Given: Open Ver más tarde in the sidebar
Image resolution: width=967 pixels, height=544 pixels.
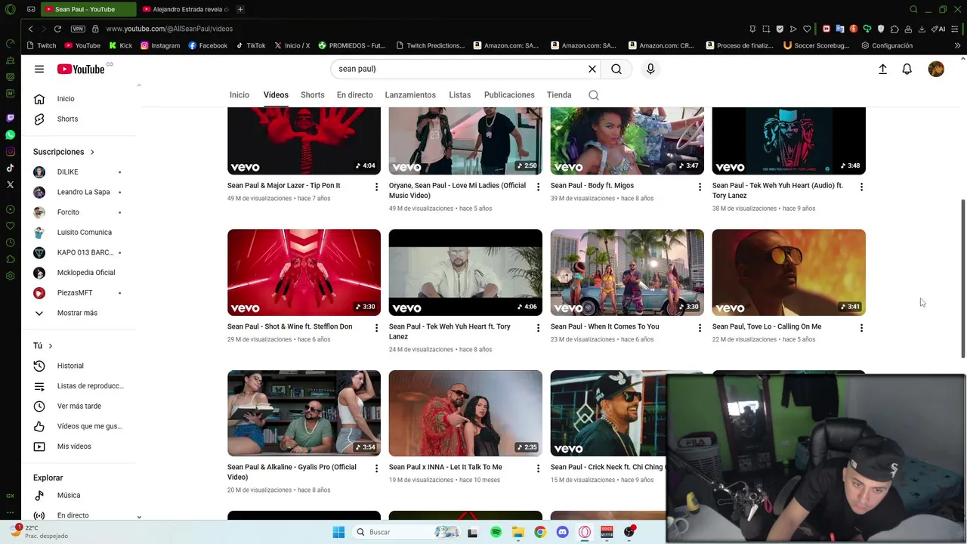Looking at the screenshot, I should click(x=79, y=406).
